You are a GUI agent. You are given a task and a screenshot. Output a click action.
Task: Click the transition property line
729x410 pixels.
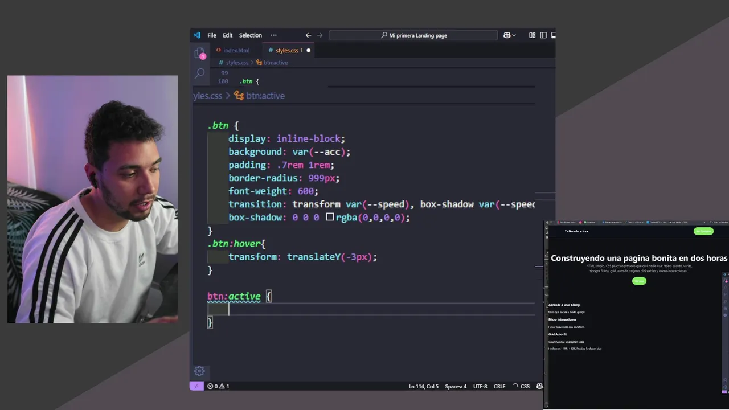382,204
